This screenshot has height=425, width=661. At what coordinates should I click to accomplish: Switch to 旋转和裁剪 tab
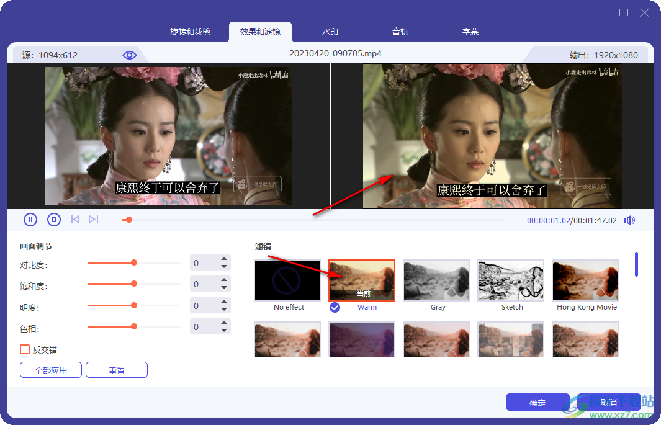tap(190, 32)
